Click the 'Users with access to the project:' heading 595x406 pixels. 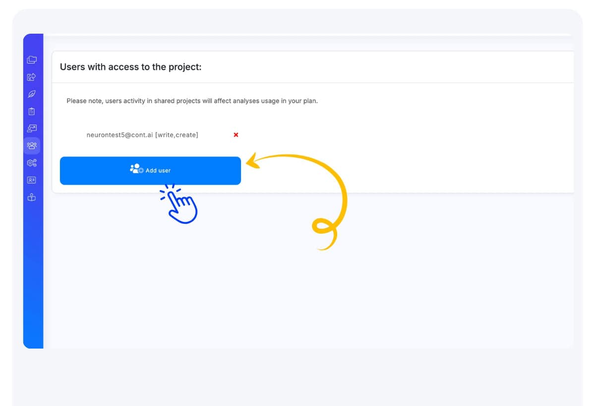point(131,67)
